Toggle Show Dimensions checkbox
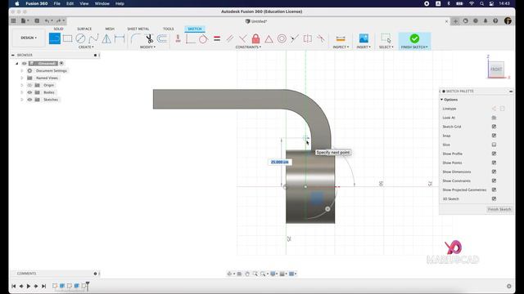The image size is (524, 294). coord(494,171)
